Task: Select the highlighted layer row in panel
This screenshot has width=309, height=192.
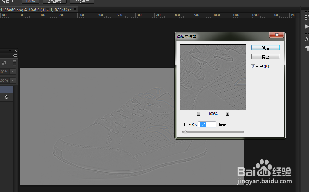Action: pyautogui.click(x=7, y=89)
